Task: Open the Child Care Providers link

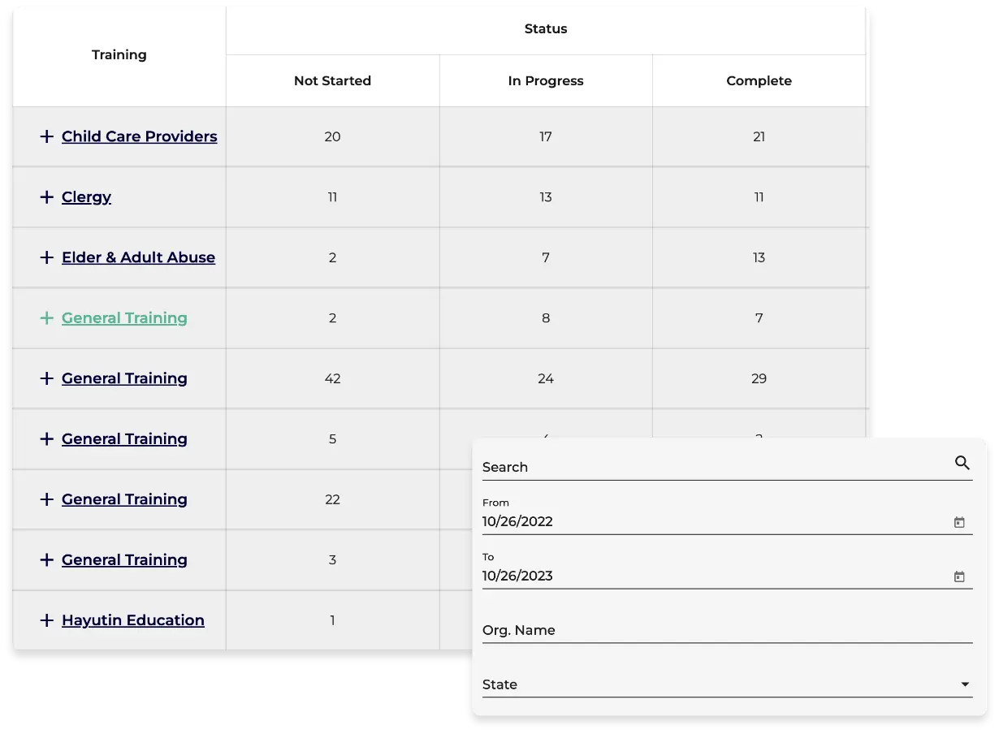Action: pos(139,136)
